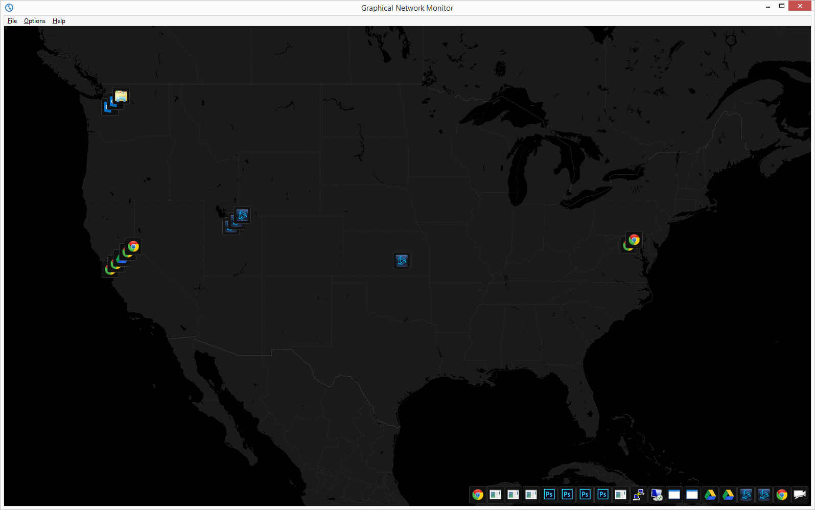Click the window icon right after the last Photoshop icon
Image resolution: width=815 pixels, height=510 pixels.
pyautogui.click(x=621, y=494)
